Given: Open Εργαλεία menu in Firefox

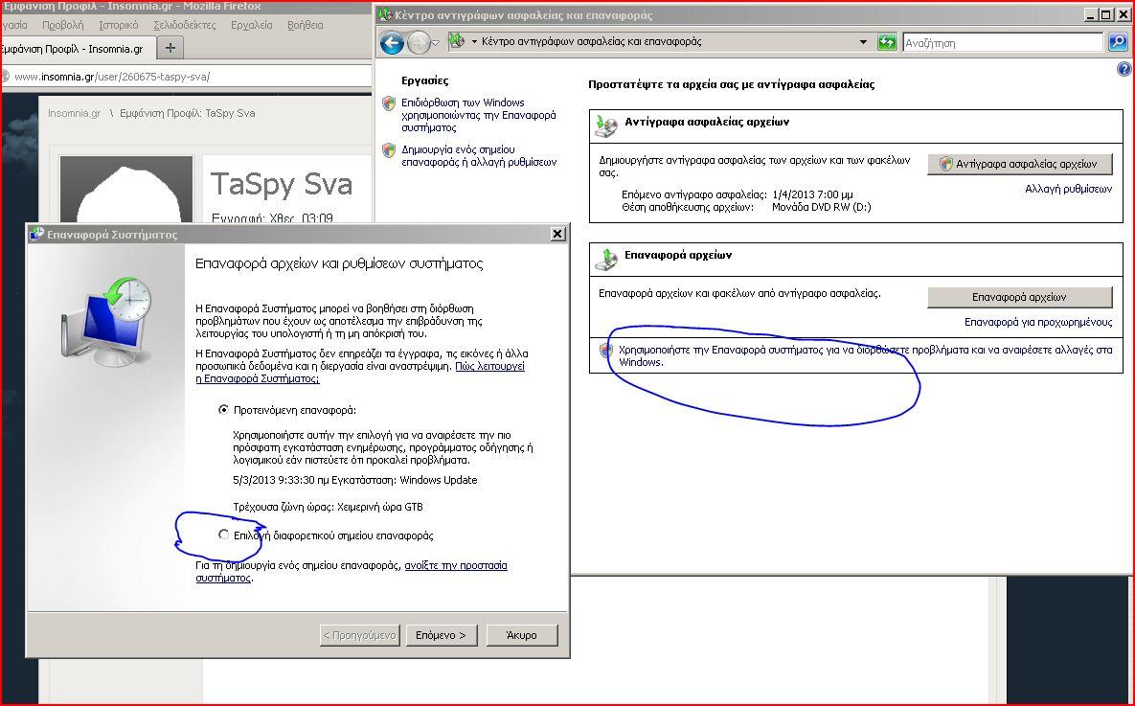Looking at the screenshot, I should [x=251, y=25].
